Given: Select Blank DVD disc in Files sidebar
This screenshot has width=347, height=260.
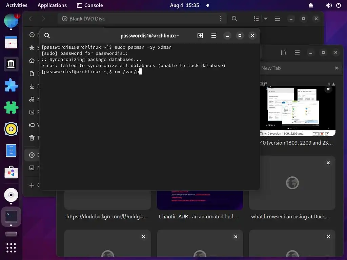Looking at the screenshot, I should (x=32, y=155).
